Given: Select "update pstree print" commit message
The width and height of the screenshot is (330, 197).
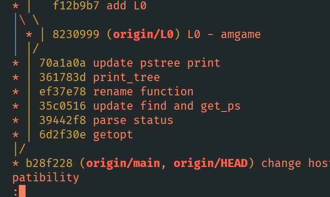Looking at the screenshot, I should click(156, 63).
